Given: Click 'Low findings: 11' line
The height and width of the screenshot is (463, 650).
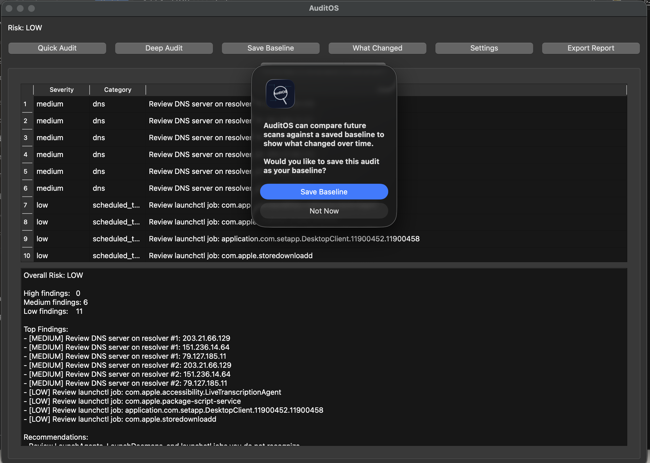Looking at the screenshot, I should coord(53,311).
